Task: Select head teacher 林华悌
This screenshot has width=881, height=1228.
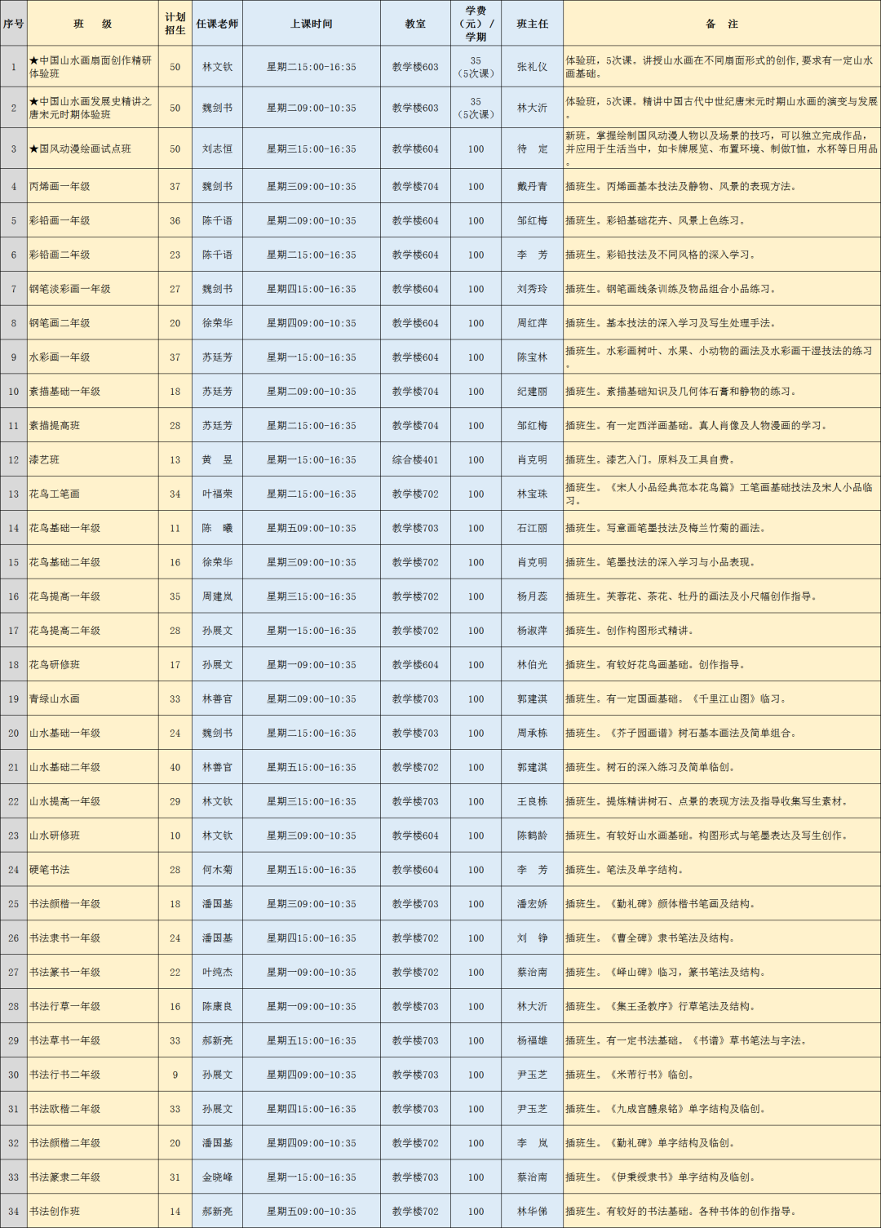Action: click(x=532, y=1212)
